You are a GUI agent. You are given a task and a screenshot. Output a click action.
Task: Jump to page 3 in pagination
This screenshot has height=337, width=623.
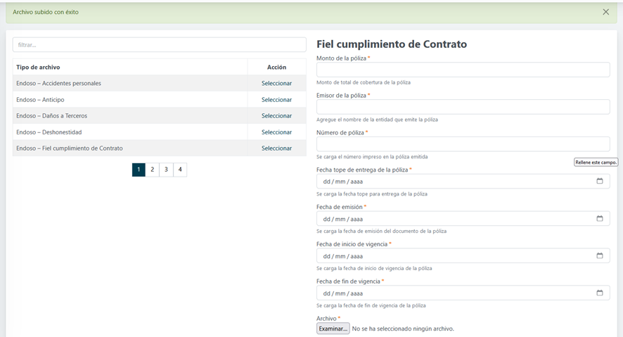[x=166, y=170]
